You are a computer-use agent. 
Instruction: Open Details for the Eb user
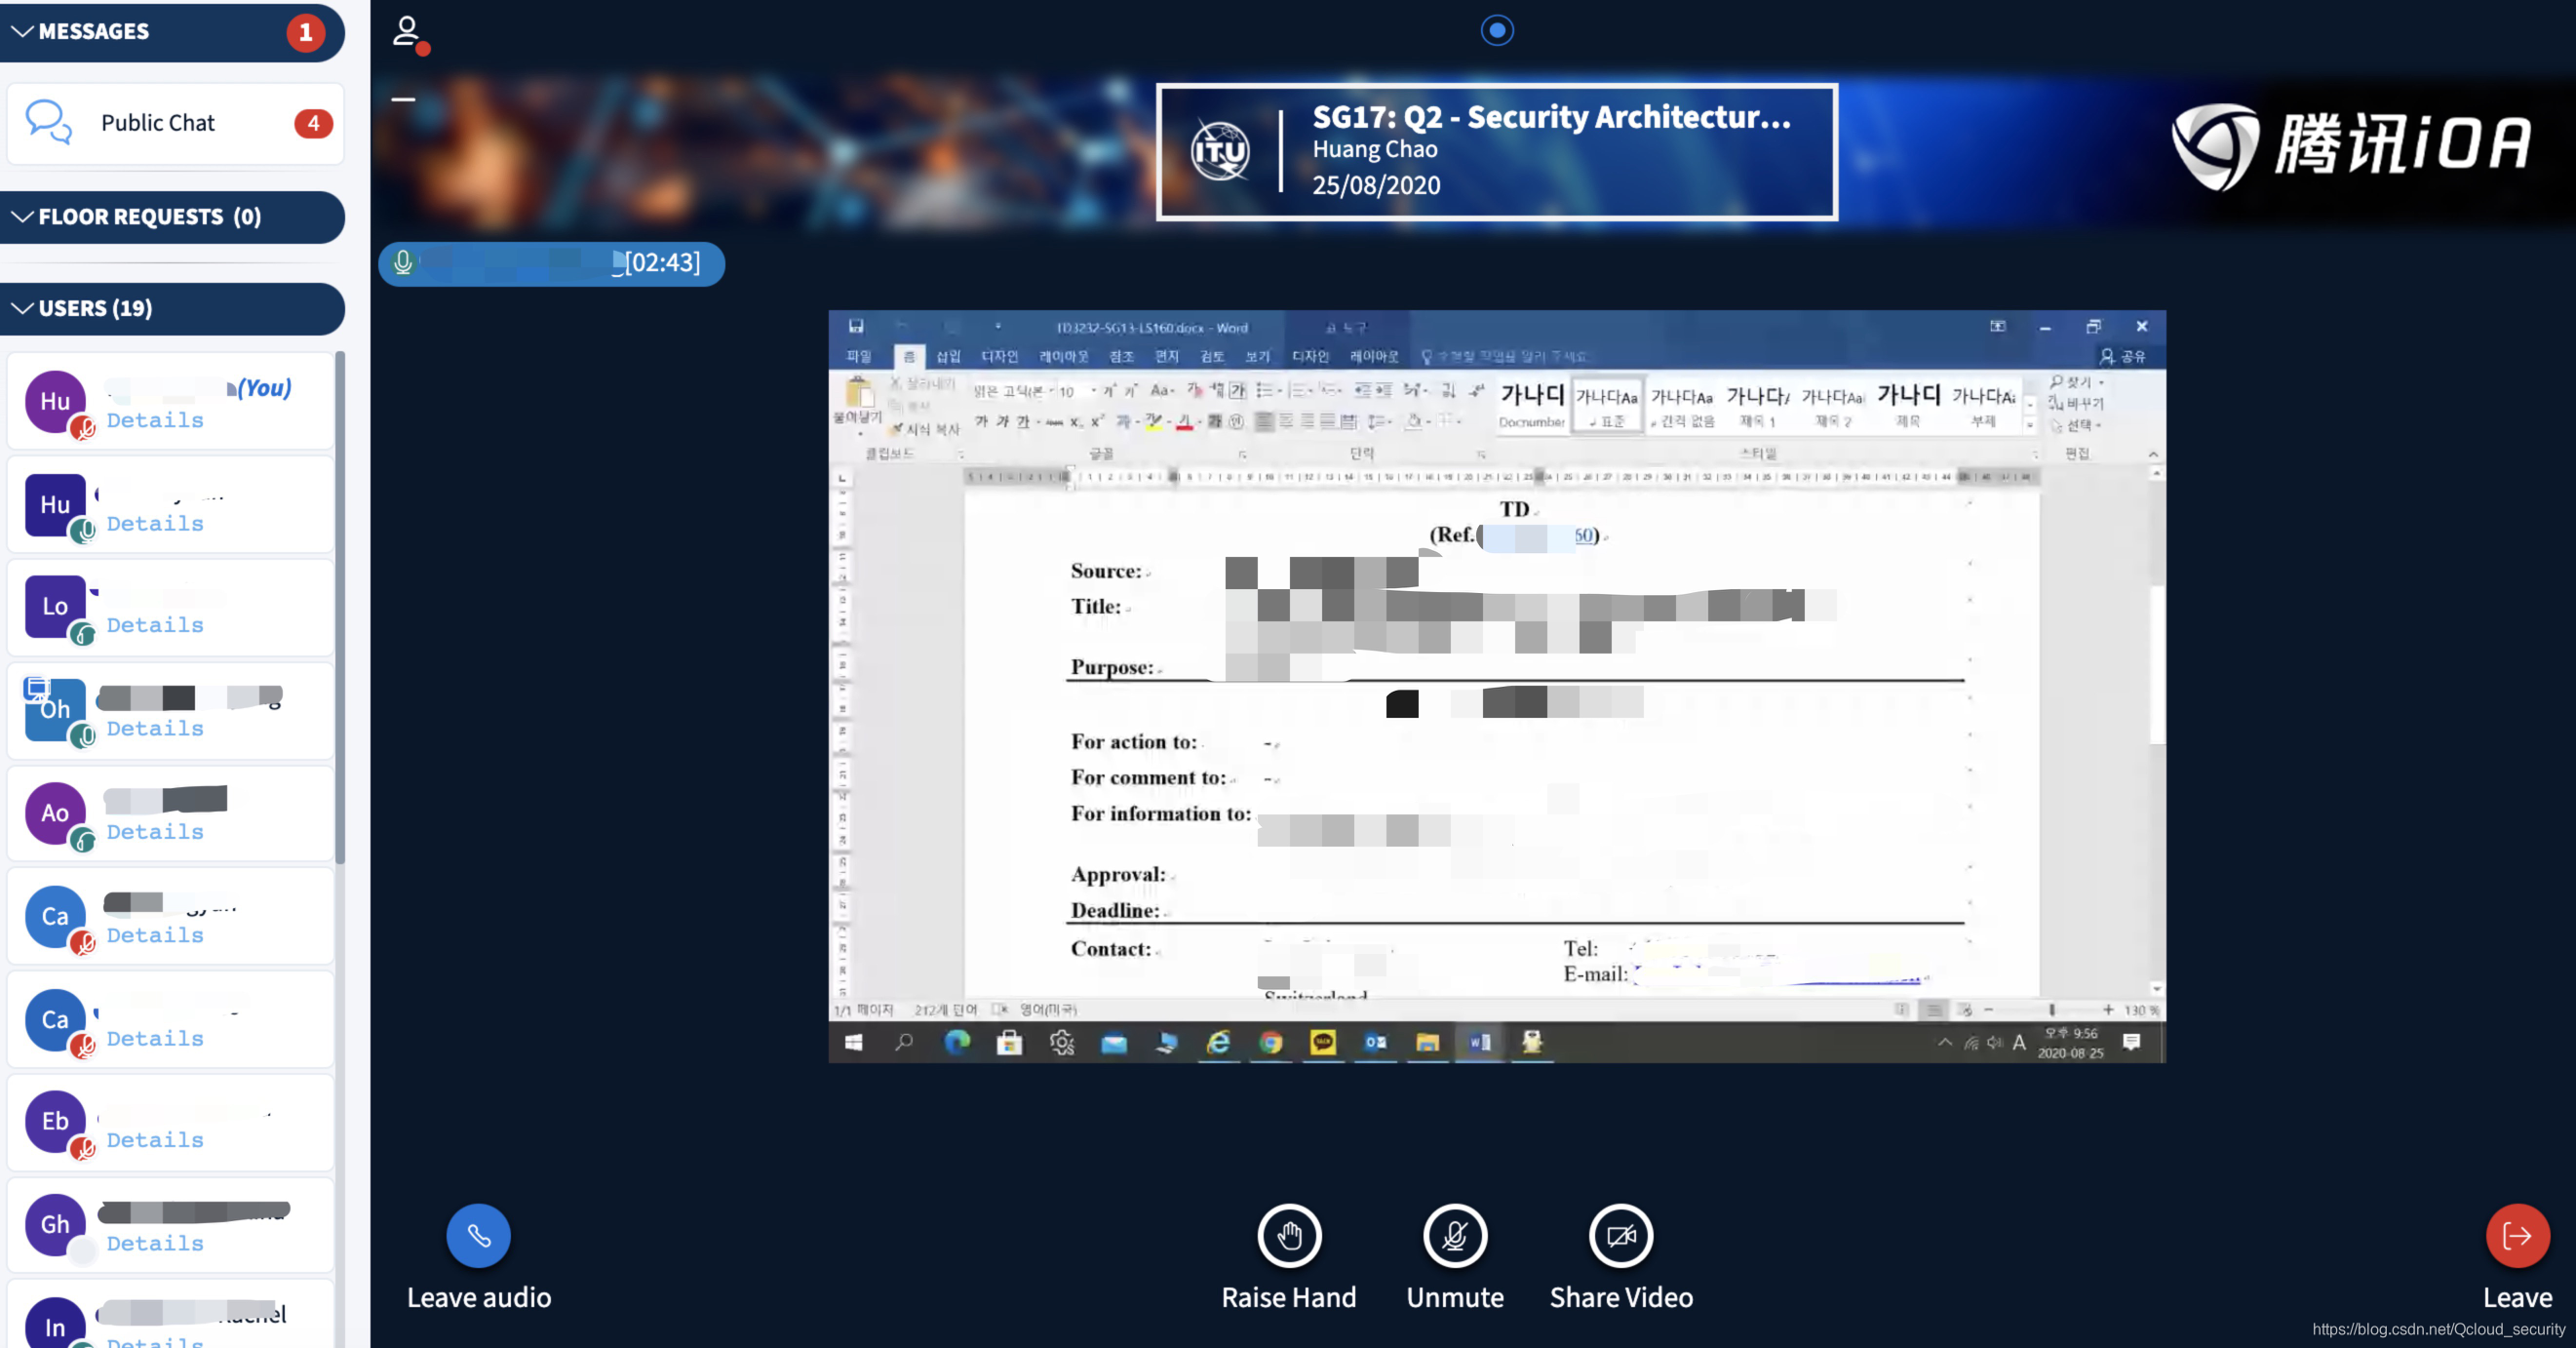[x=155, y=1141]
